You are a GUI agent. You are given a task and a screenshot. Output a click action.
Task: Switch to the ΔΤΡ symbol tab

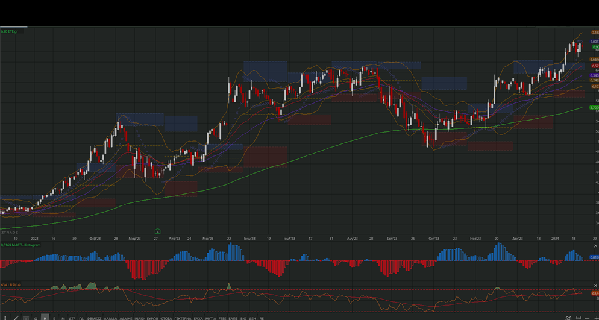click(x=72, y=318)
